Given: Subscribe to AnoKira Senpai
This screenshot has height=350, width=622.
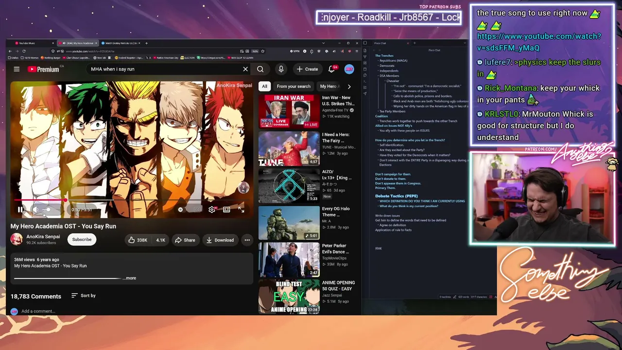Looking at the screenshot, I should pos(82,239).
